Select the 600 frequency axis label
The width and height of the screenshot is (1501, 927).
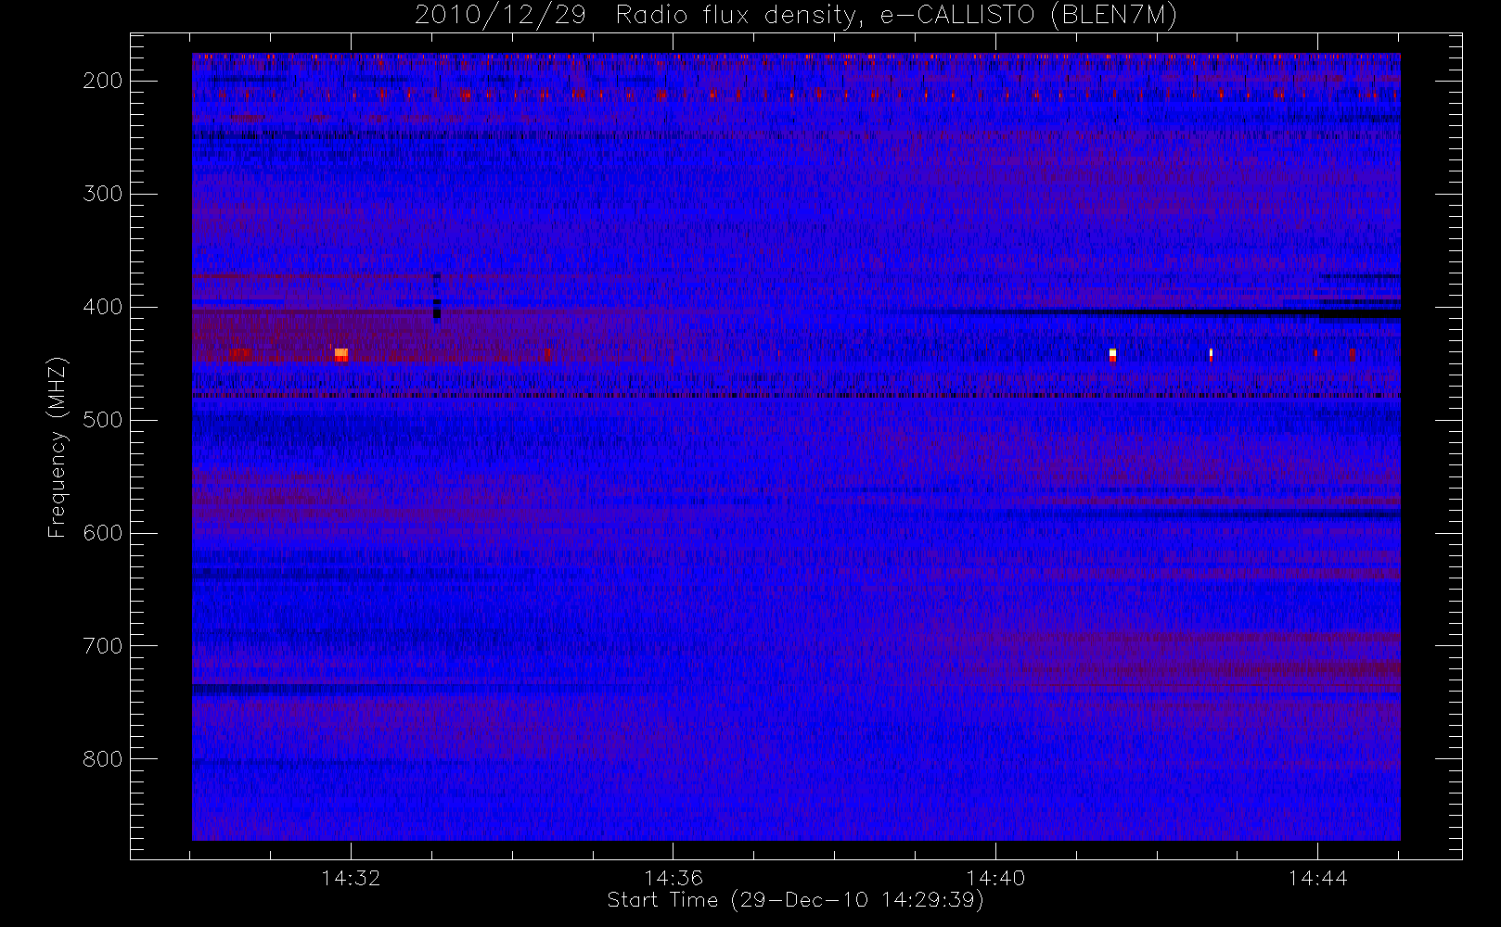pyautogui.click(x=102, y=533)
